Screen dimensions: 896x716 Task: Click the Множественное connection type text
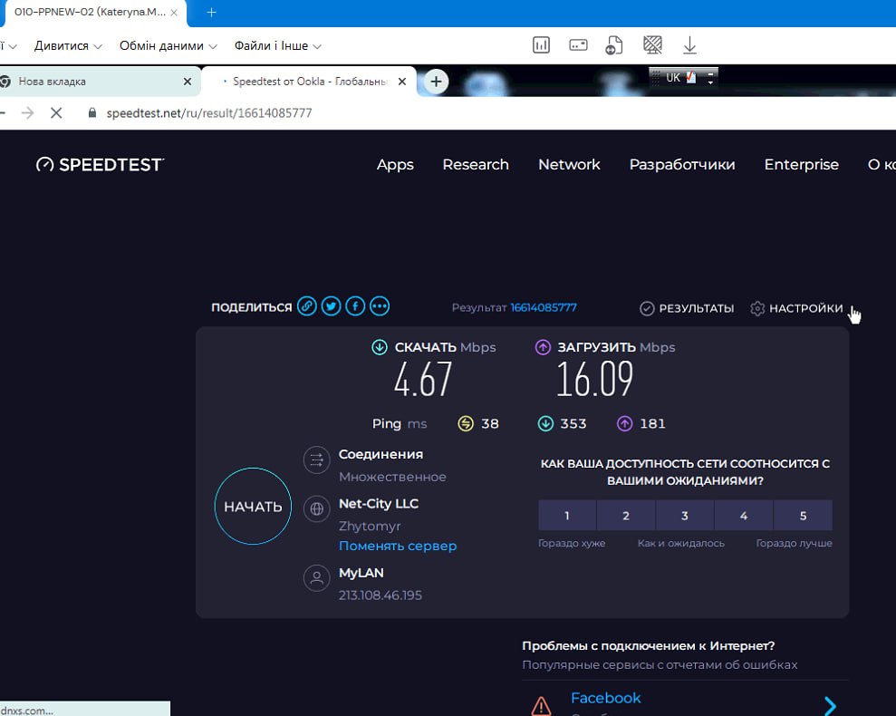coord(392,477)
